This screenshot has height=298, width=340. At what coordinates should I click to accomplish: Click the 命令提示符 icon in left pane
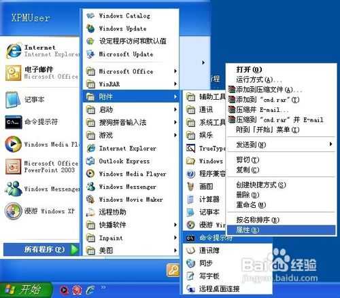tap(14, 122)
